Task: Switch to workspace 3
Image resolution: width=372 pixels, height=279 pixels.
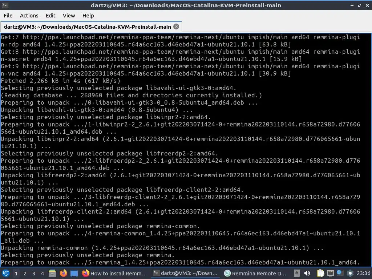Action: coord(34,274)
